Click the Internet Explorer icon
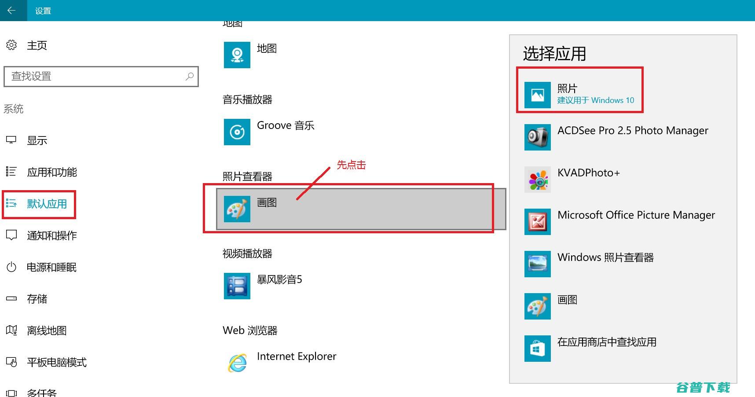Screen dimensions: 755x397 coord(237,363)
